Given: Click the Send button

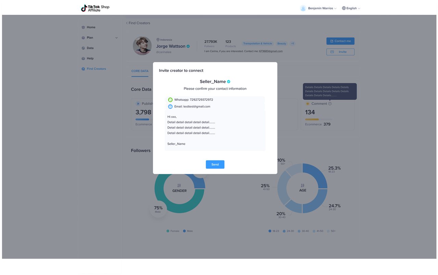Looking at the screenshot, I should (x=215, y=164).
